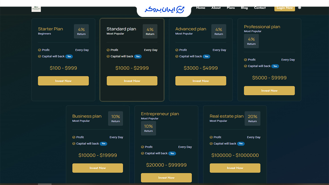Click the Profit check icon in Starter Plan

(x=40, y=50)
